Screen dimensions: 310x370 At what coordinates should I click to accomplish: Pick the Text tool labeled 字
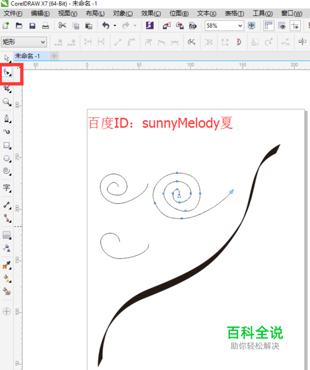7,188
